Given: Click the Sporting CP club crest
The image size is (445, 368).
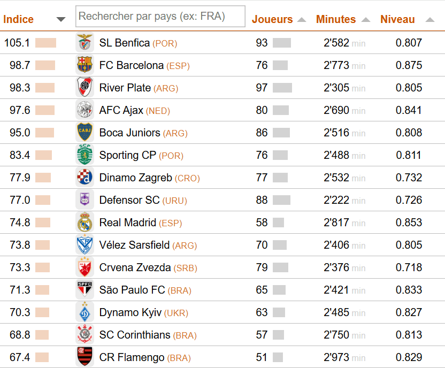Looking at the screenshot, I should (85, 155).
